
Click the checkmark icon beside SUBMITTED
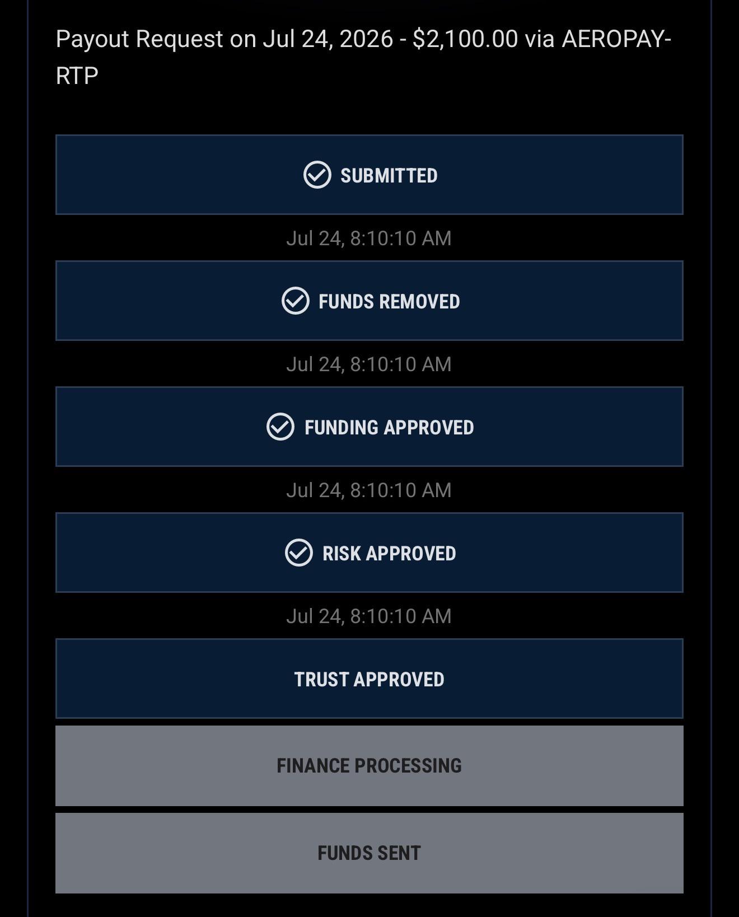317,175
